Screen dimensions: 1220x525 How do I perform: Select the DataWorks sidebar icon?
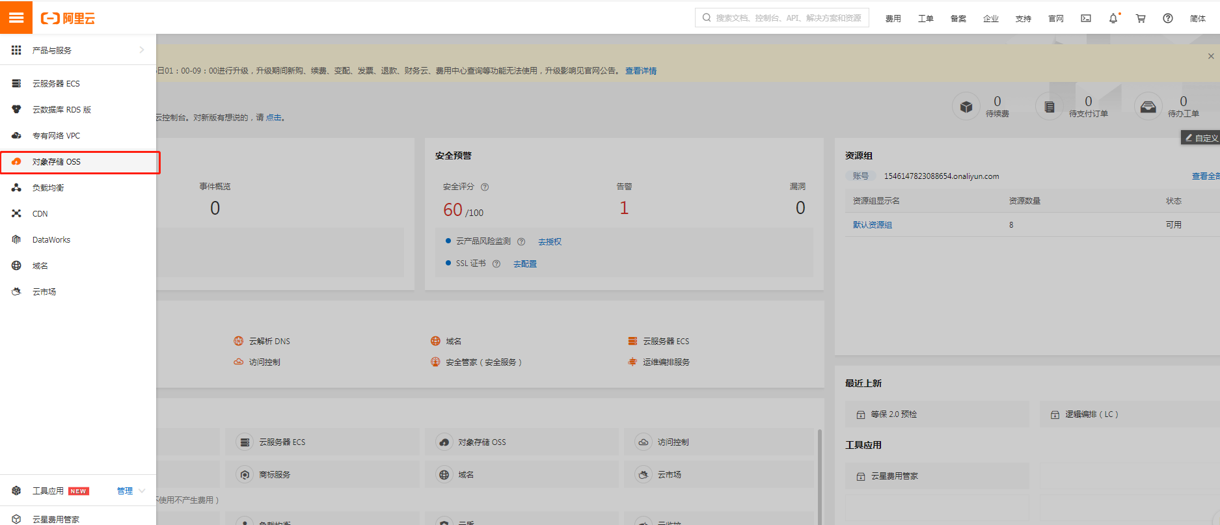(x=16, y=239)
